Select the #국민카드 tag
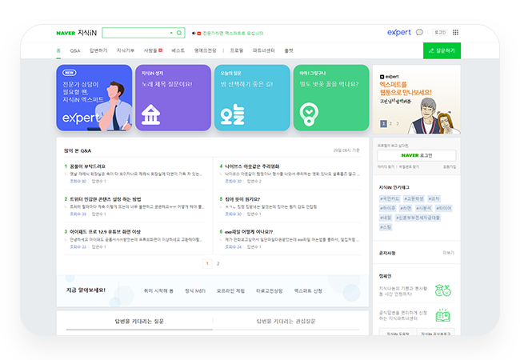 pyautogui.click(x=390, y=199)
